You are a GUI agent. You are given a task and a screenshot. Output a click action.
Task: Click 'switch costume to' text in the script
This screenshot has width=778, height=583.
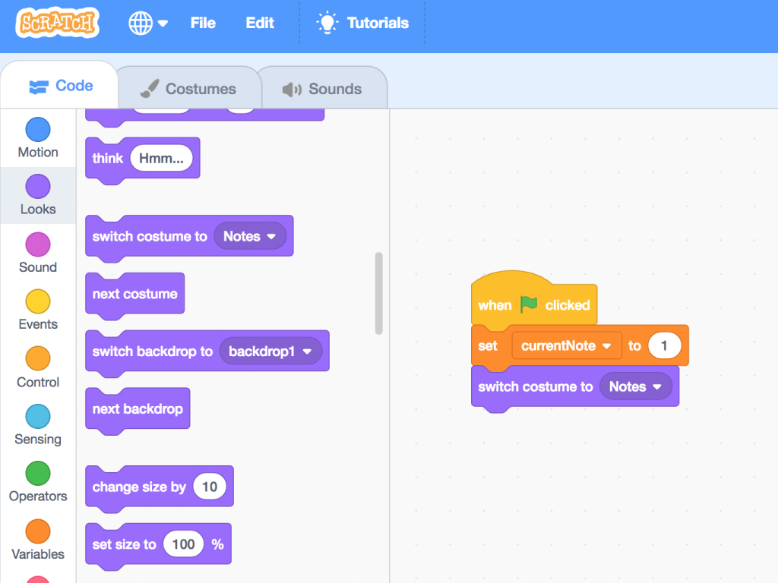click(x=536, y=386)
